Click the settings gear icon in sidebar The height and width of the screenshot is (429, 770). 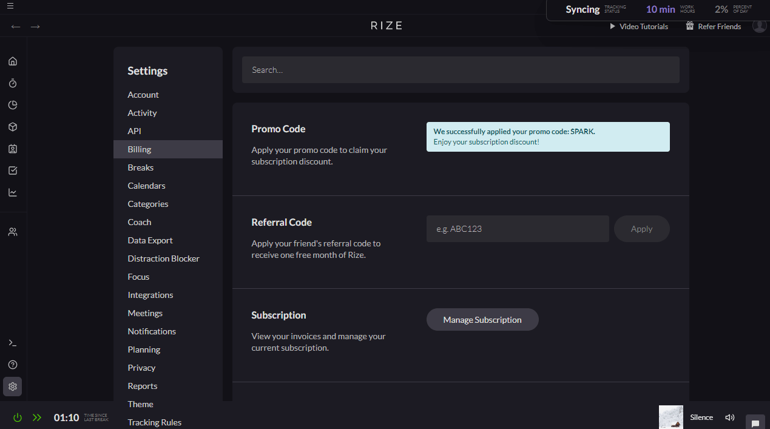coord(13,387)
